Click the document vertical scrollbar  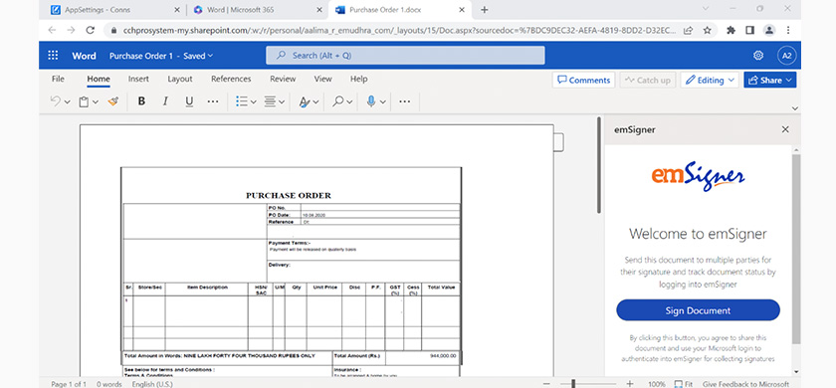(x=599, y=165)
